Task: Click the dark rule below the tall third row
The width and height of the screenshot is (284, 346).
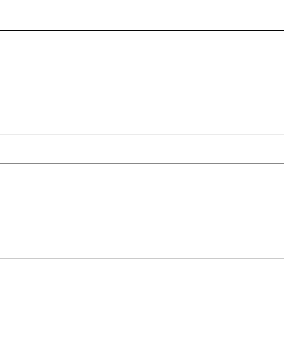Action: coord(142,135)
